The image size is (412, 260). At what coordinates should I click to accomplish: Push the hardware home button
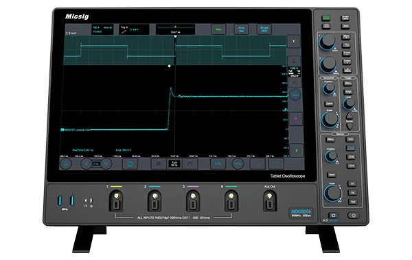pos(333,216)
